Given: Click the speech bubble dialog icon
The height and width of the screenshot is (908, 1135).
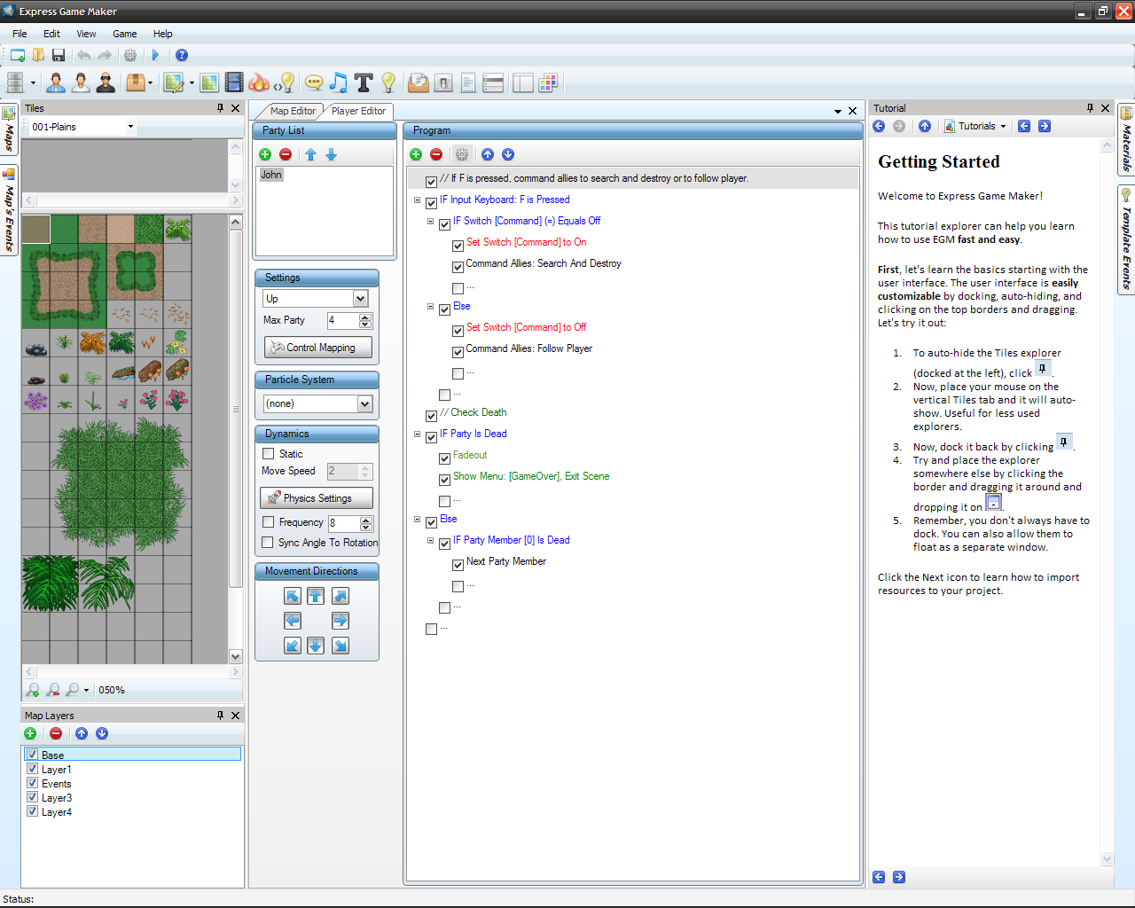Looking at the screenshot, I should 313,82.
